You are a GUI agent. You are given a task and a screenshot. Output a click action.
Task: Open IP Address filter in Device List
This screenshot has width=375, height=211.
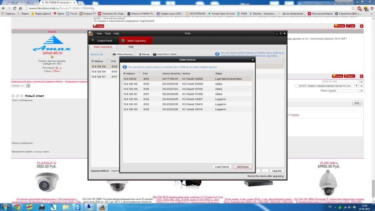point(108,61)
